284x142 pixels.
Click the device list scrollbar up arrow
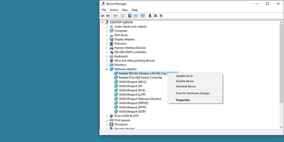click(281, 22)
